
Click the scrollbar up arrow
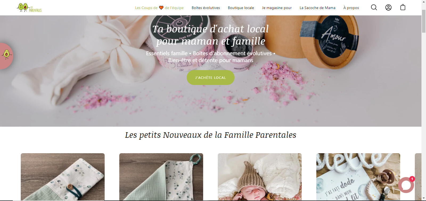pyautogui.click(x=424, y=2)
